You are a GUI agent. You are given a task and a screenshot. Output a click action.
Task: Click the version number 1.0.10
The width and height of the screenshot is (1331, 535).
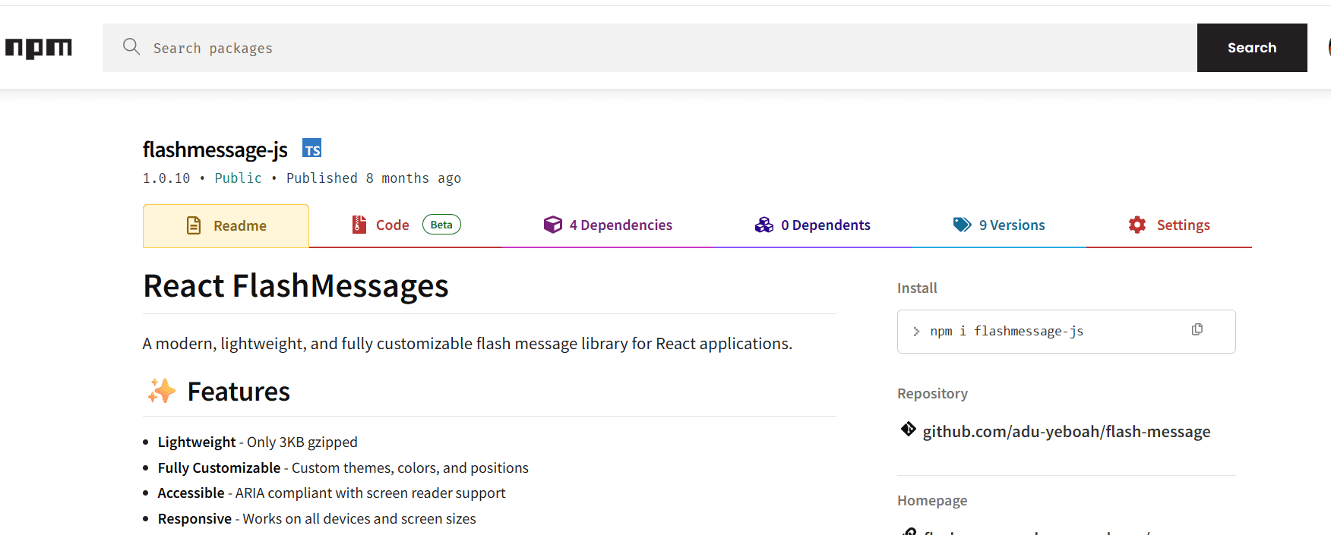[166, 178]
